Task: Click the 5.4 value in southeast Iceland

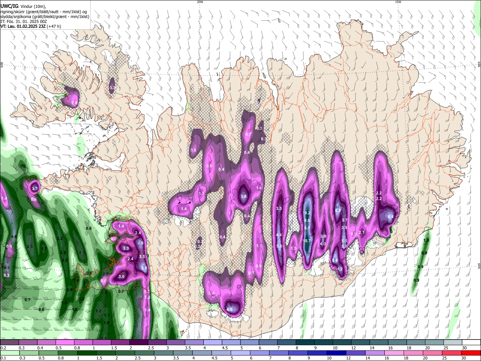Action: 335,260
